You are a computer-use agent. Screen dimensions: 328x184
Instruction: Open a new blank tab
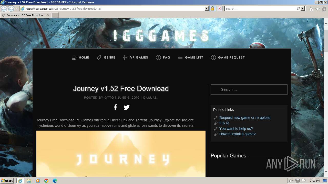(55, 15)
